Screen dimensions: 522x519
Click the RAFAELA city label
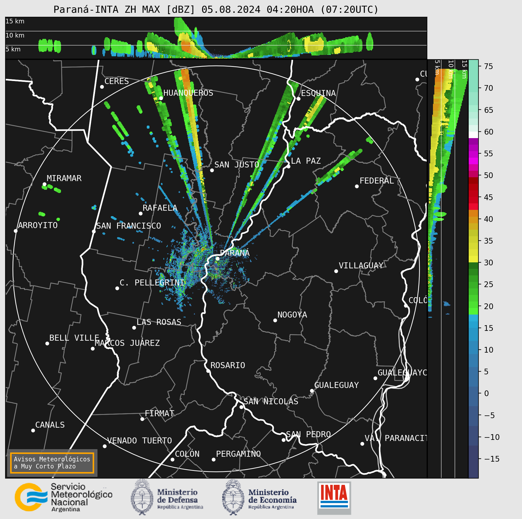[x=160, y=208]
